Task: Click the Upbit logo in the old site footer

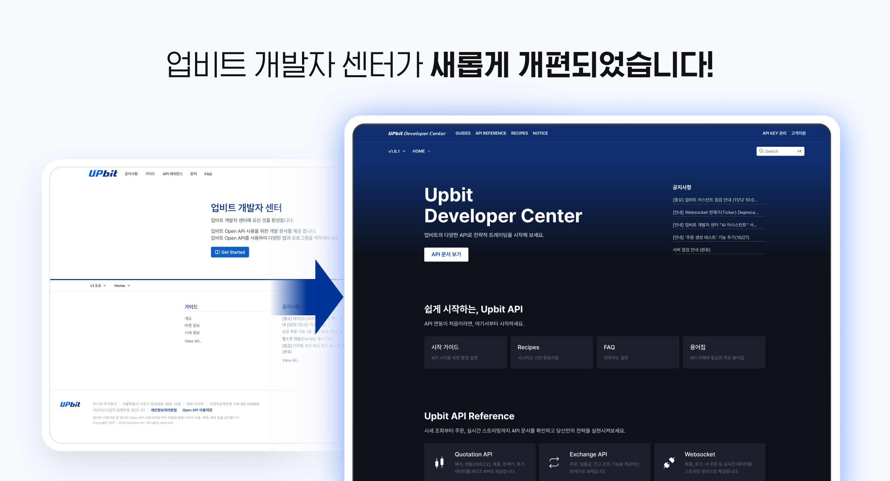Action: pyautogui.click(x=70, y=404)
